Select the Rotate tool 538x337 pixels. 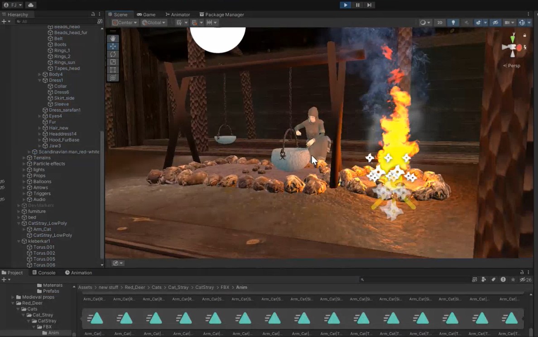tap(113, 54)
